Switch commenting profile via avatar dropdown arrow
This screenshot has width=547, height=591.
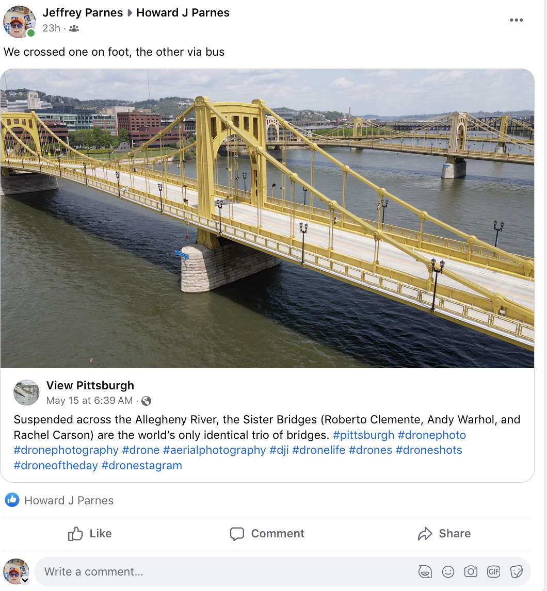[x=25, y=580]
